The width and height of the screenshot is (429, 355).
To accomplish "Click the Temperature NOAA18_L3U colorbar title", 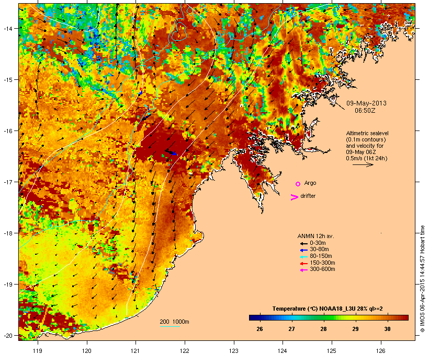I will point(328,309).
